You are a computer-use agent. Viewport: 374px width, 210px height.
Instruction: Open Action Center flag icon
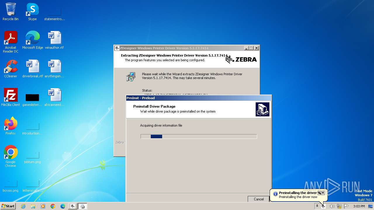pyautogui.click(x=346, y=206)
